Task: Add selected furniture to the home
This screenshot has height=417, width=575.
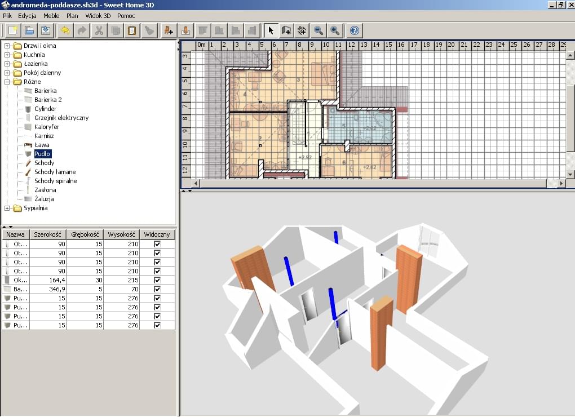Action: [x=169, y=30]
